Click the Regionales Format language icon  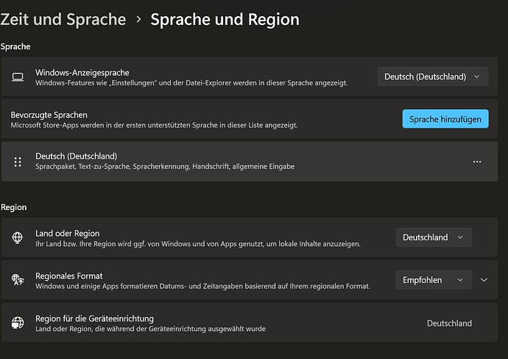click(x=18, y=280)
